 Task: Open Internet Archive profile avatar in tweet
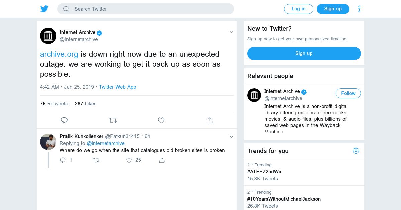48,36
